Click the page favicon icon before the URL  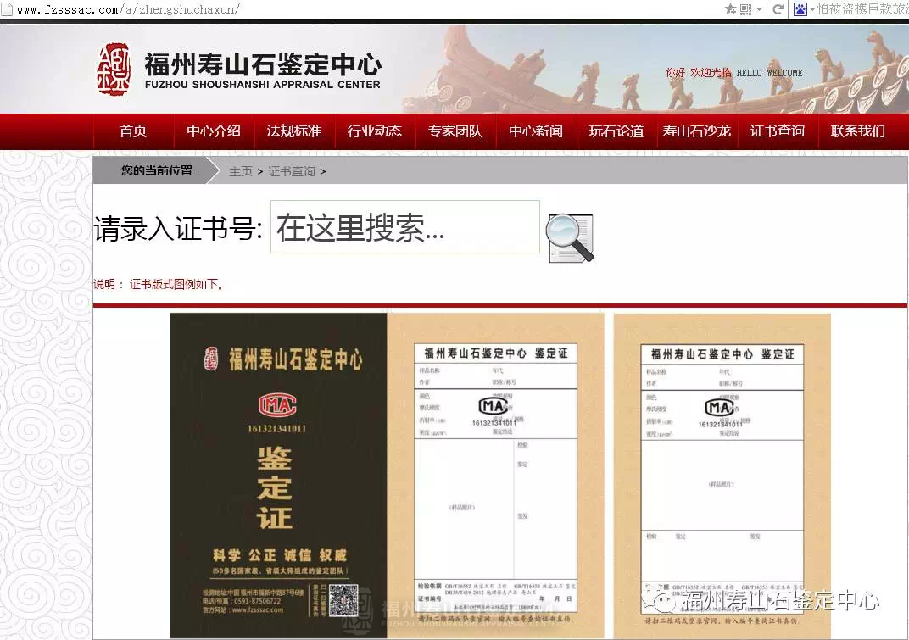(7, 9)
